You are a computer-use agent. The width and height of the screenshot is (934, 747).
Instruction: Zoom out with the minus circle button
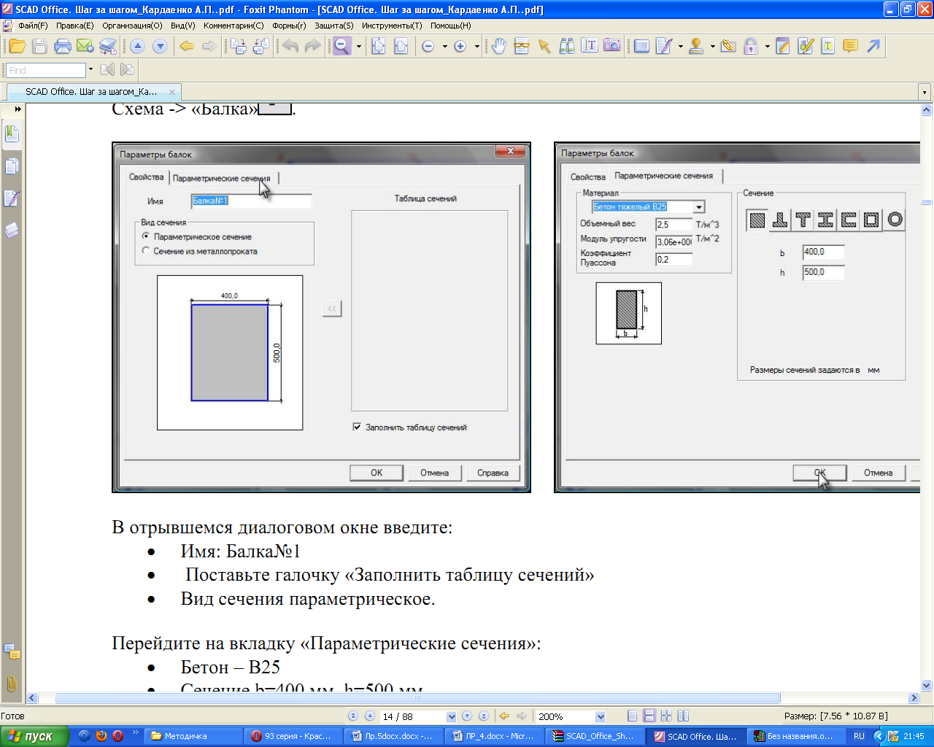tap(428, 46)
